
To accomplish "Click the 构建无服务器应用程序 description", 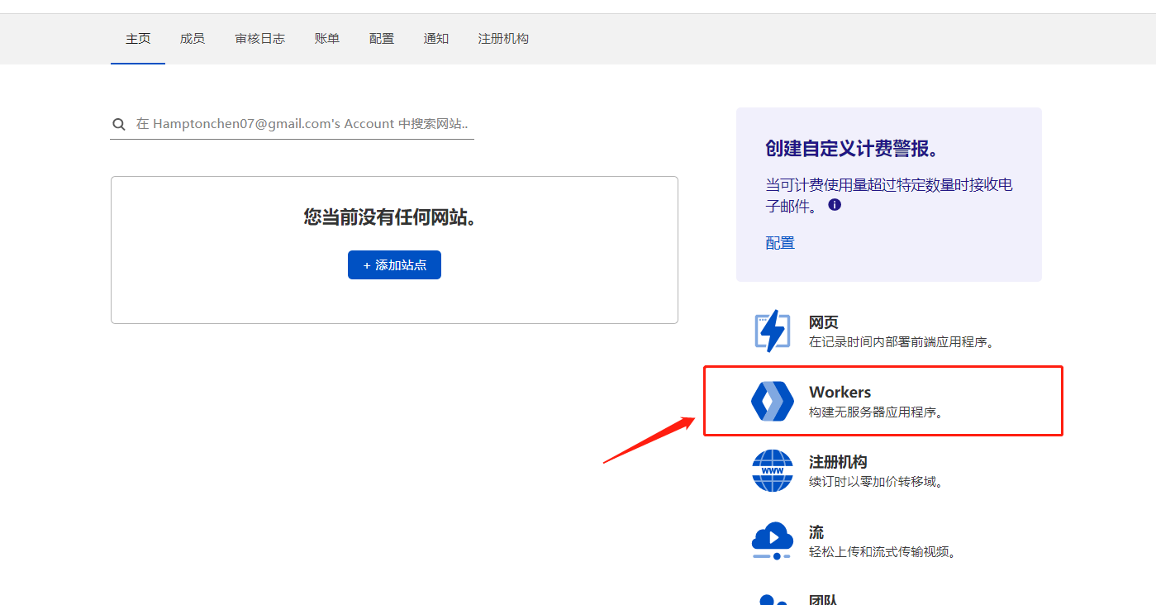I will point(876,412).
